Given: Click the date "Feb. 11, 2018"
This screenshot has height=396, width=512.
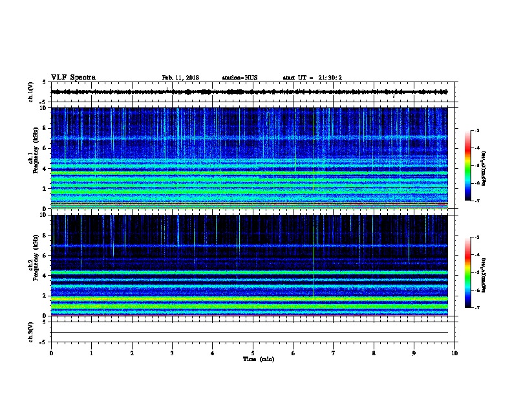Looking at the screenshot, I should click(180, 78).
